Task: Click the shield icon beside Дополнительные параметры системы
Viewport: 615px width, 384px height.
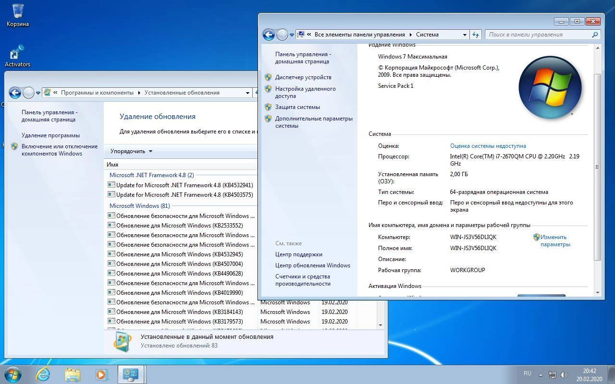Action: pos(268,119)
